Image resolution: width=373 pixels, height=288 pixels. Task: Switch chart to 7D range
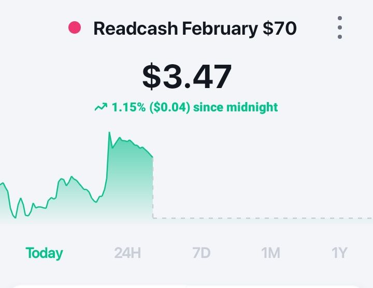coord(201,253)
